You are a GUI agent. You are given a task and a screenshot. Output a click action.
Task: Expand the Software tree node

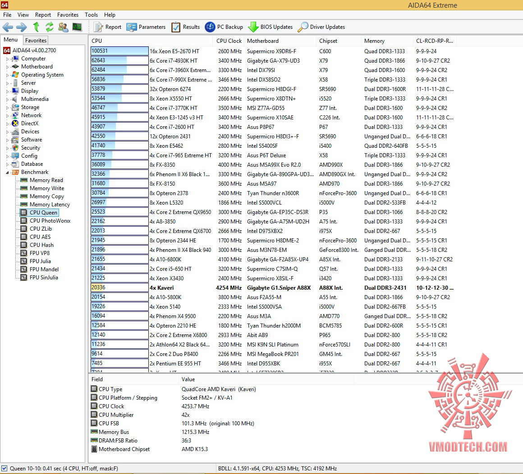(x=7, y=140)
